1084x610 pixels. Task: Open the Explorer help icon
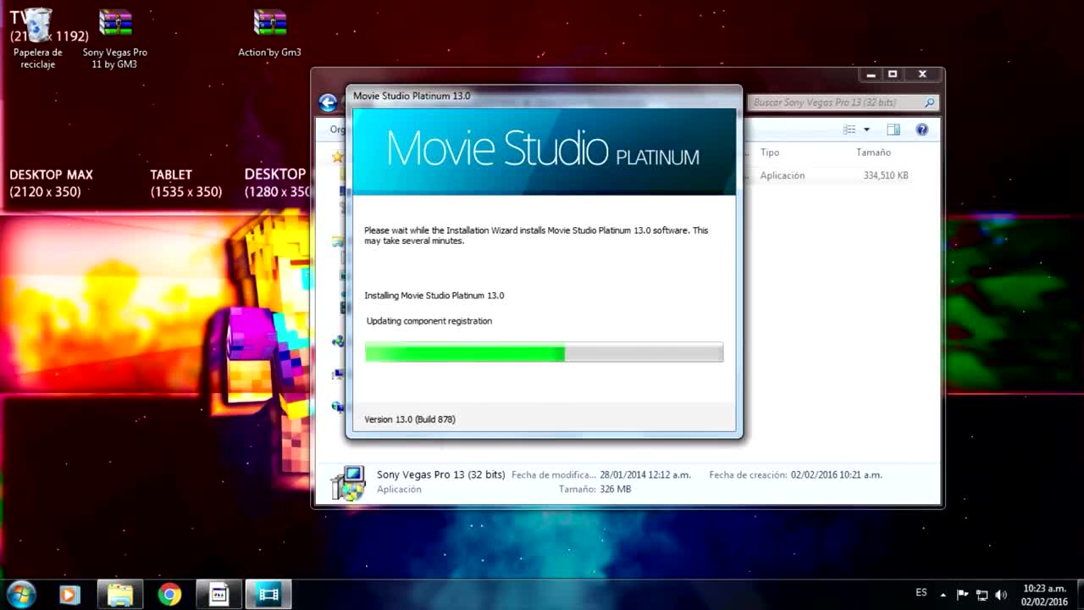(x=922, y=130)
